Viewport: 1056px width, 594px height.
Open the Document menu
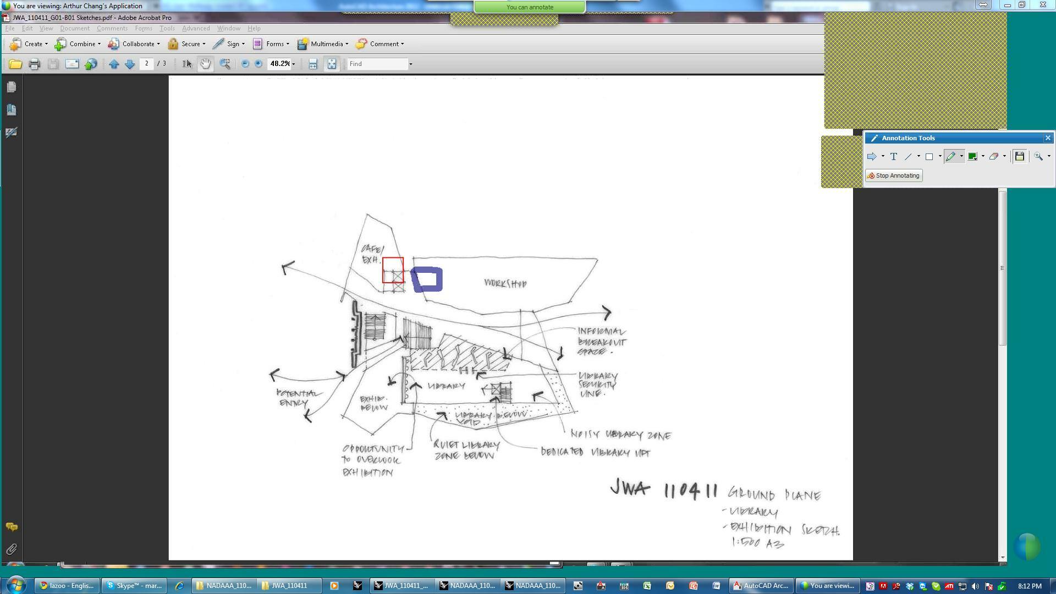pyautogui.click(x=75, y=29)
